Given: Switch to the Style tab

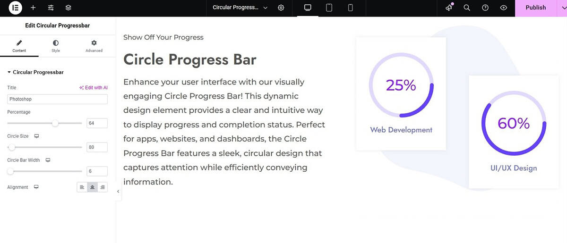Looking at the screenshot, I should click(56, 46).
